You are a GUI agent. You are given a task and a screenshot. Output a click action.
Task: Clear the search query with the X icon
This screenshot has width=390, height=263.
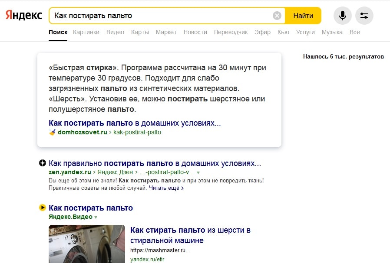tap(277, 16)
